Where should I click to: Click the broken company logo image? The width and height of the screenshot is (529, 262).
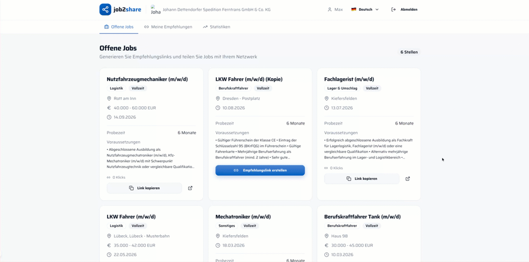click(155, 10)
